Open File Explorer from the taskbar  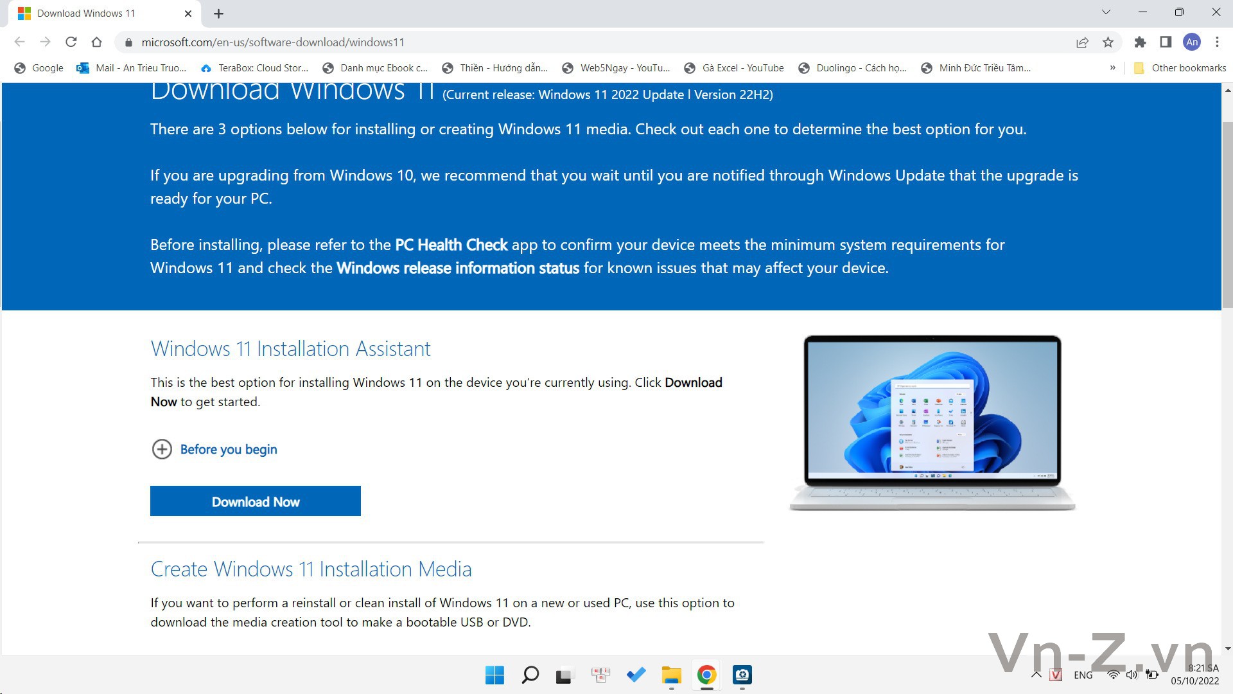[671, 675]
